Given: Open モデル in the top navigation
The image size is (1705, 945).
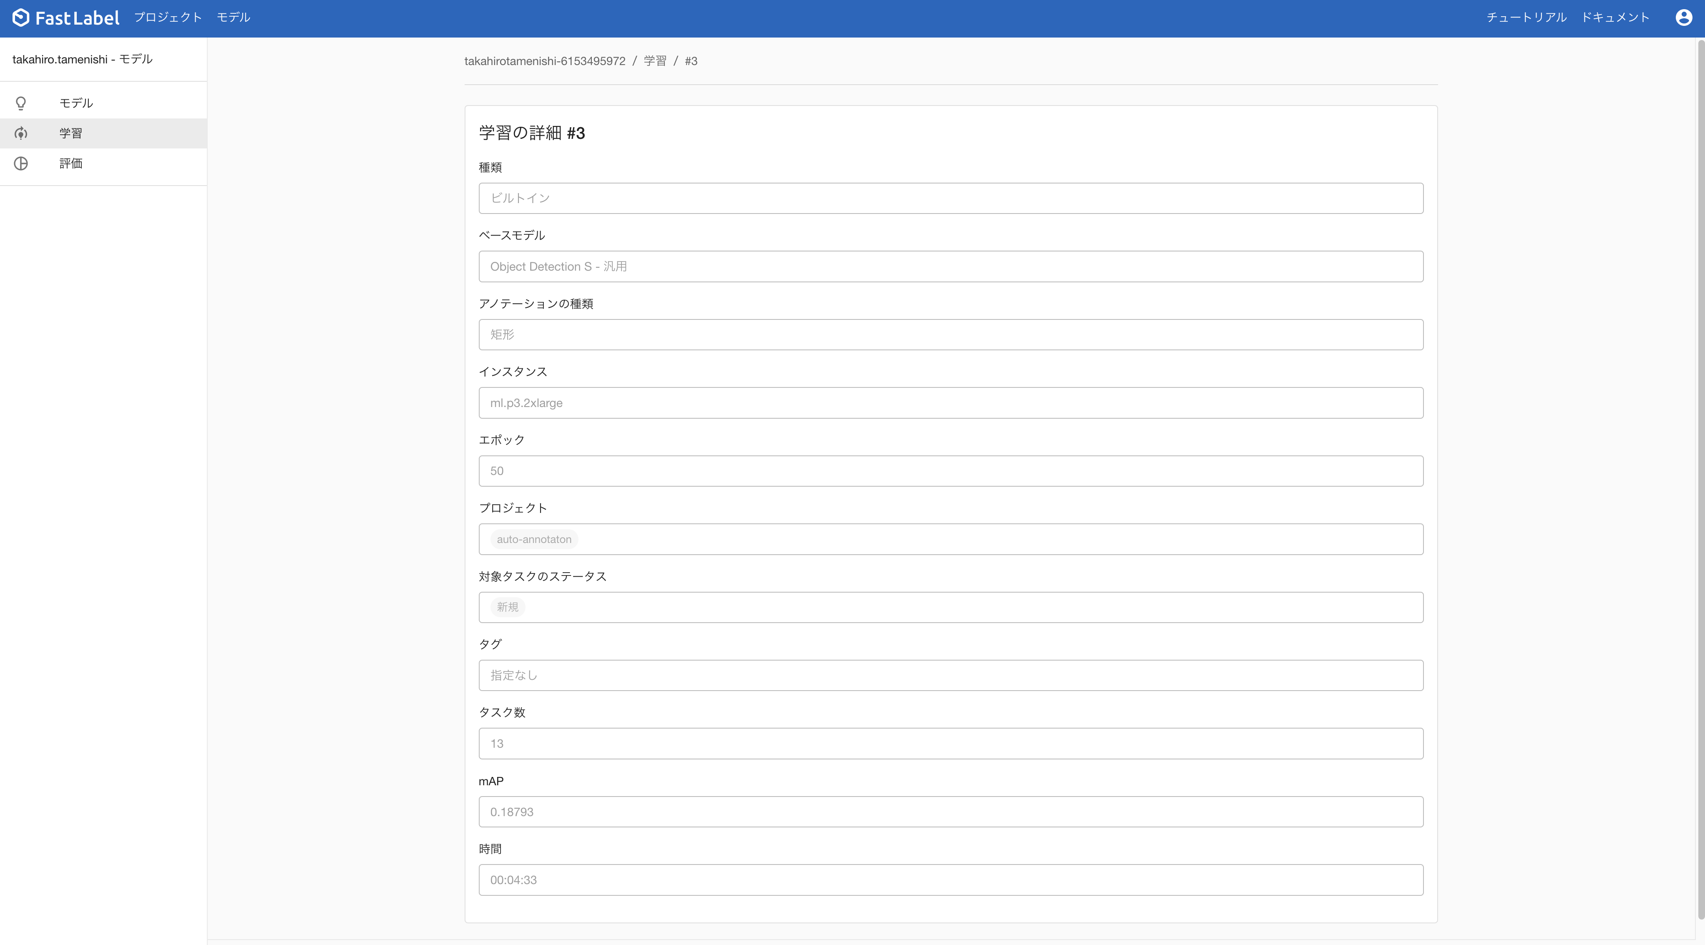Looking at the screenshot, I should 233,18.
